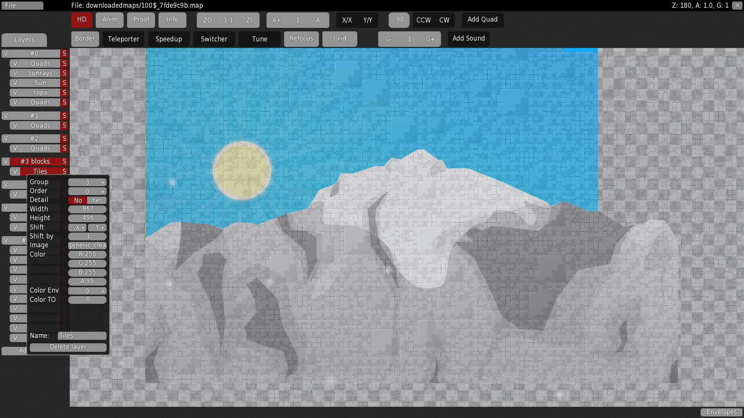The height and width of the screenshot is (418, 744).
Task: Rotate counter-clockwise with CCW button
Action: 423,20
